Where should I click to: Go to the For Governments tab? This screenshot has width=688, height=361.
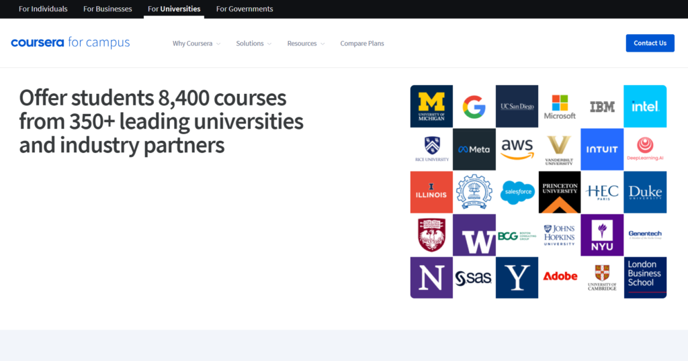click(245, 9)
